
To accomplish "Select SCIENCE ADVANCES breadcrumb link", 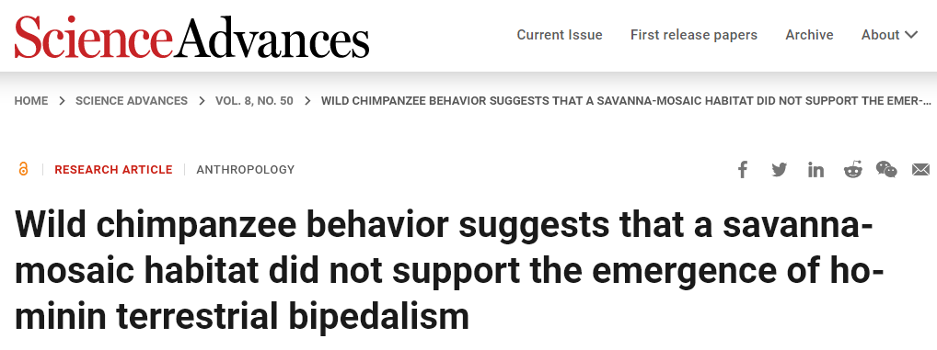I will (x=132, y=101).
